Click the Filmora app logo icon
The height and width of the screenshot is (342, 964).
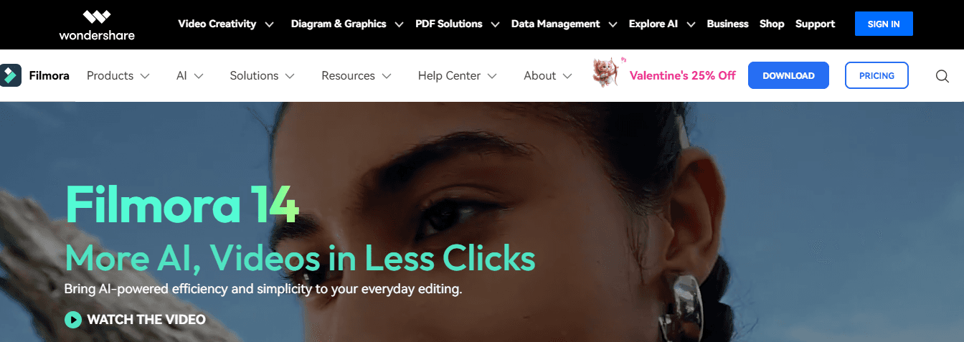11,75
